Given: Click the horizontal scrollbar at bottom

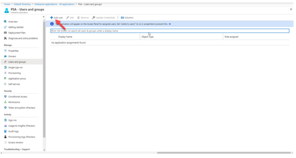Looking at the screenshot, I should 224,153.
